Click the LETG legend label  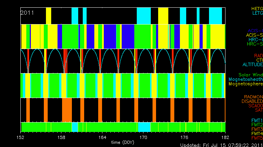click(x=257, y=13)
